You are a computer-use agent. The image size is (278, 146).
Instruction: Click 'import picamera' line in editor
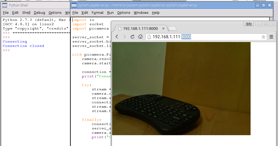[90, 28]
